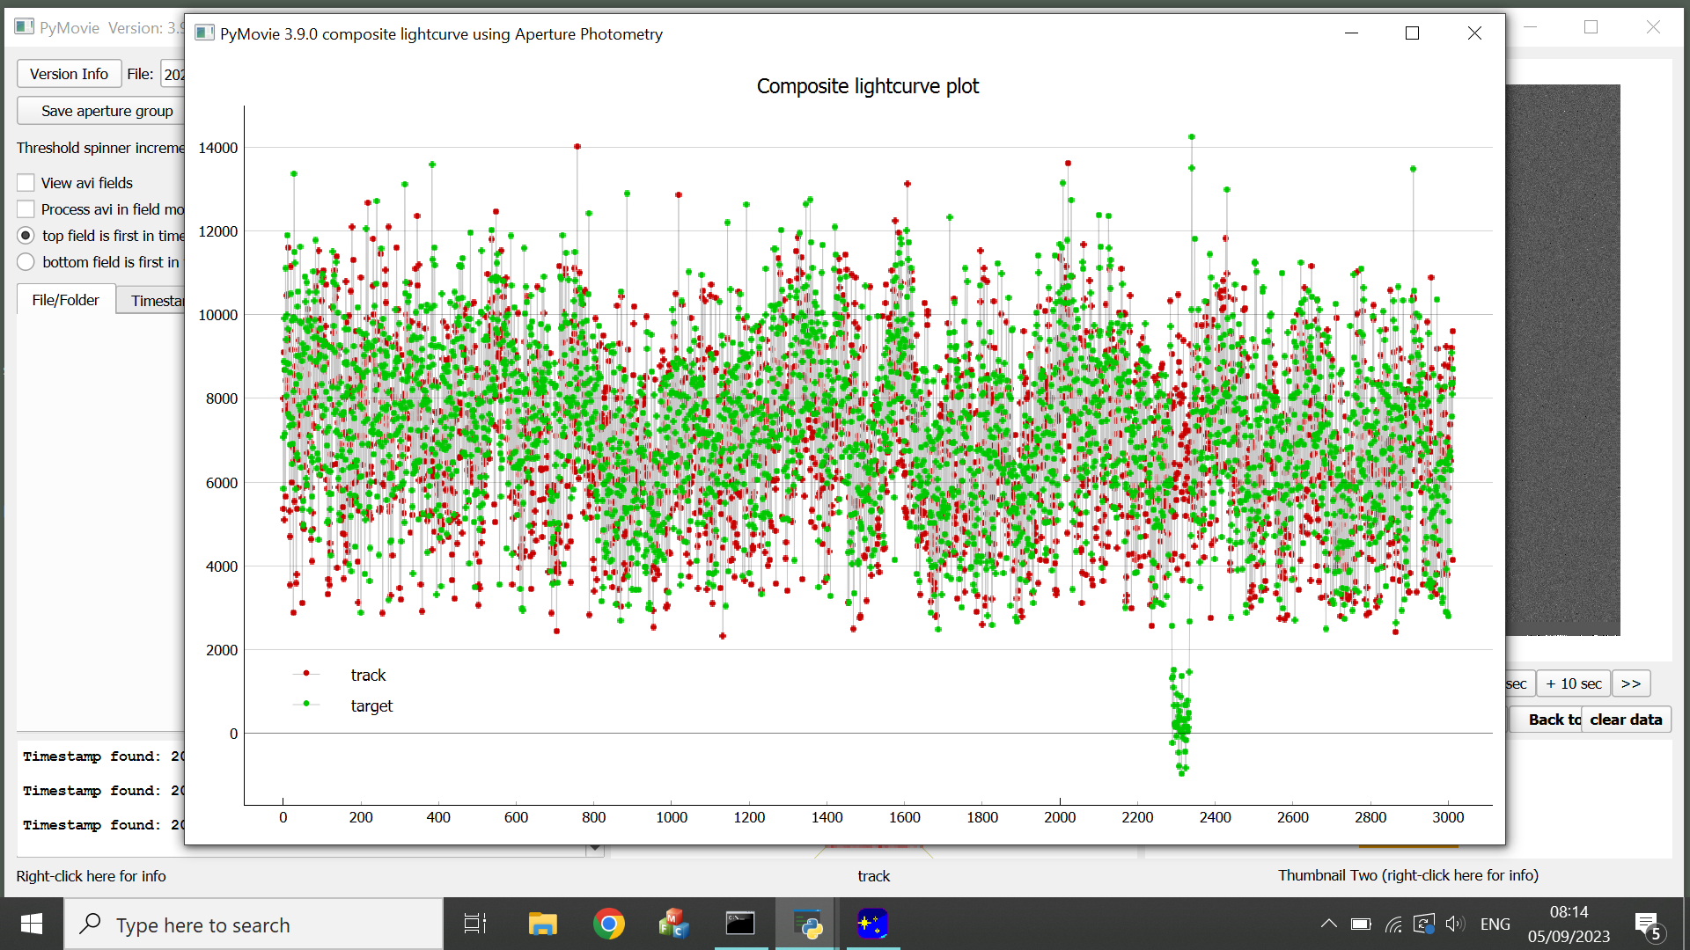Enable View avi fields checkbox
Image resolution: width=1690 pixels, height=950 pixels.
pyautogui.click(x=26, y=183)
